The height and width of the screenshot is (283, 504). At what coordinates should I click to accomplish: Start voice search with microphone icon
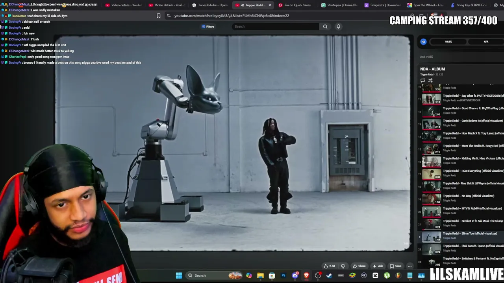point(338,26)
